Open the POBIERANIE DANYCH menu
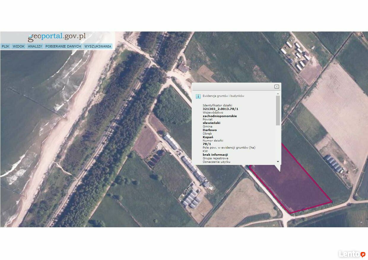This screenshot has width=368, height=260. tap(63, 46)
